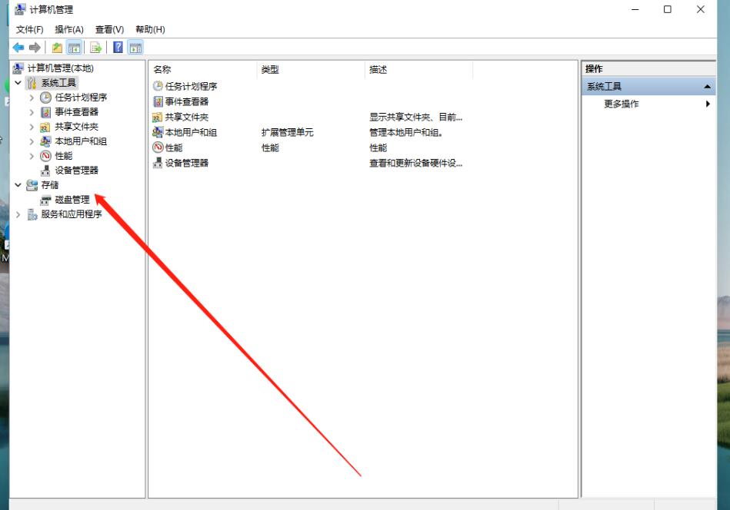This screenshot has height=510, width=730.
Task: Click the 任务计划程序 clock icon in tree
Action: pos(45,98)
